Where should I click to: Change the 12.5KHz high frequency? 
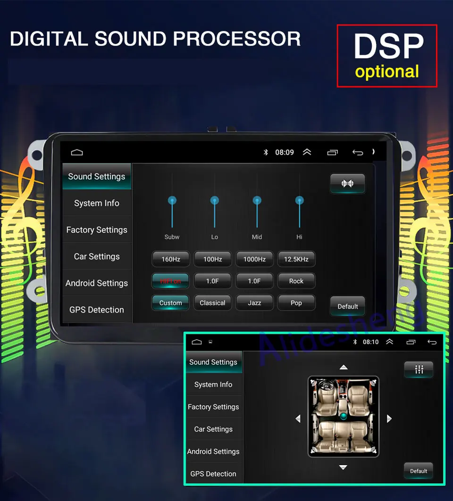coord(296,259)
